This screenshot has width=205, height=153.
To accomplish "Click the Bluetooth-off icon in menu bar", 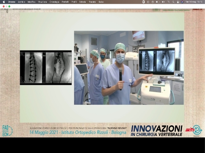I will click(x=169, y=2).
